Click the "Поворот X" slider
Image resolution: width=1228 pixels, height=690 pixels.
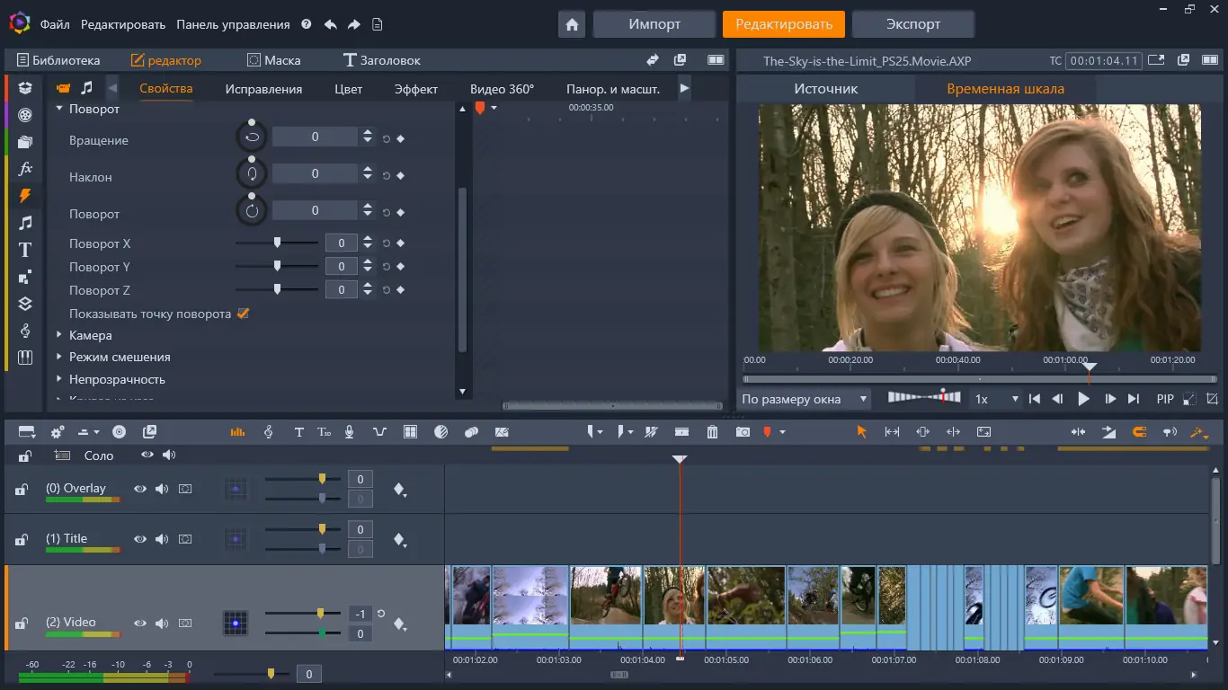click(x=277, y=243)
